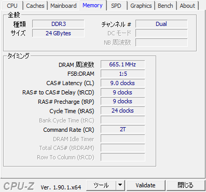
Task: Click the DDR3 memory type field
Action: pos(58,24)
